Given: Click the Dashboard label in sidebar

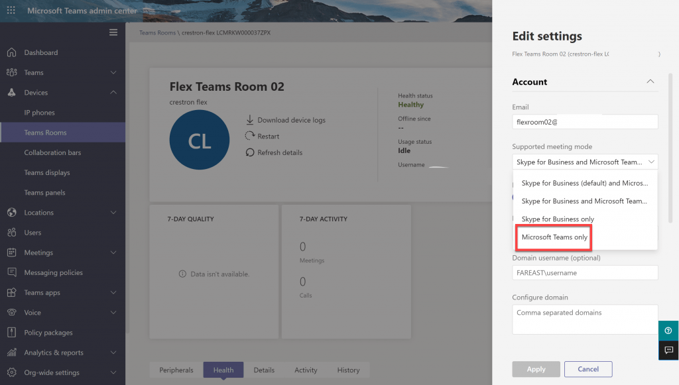Looking at the screenshot, I should 40,52.
